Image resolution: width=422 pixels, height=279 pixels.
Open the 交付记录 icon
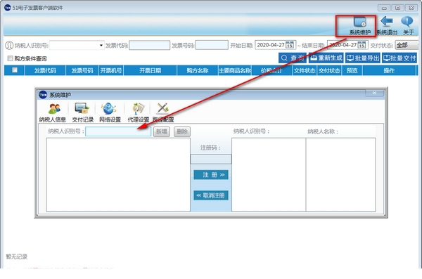point(82,108)
